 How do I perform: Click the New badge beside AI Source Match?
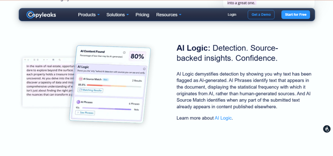tap(106, 80)
